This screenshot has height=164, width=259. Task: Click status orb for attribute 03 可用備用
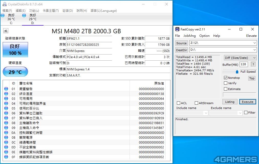point(6,99)
